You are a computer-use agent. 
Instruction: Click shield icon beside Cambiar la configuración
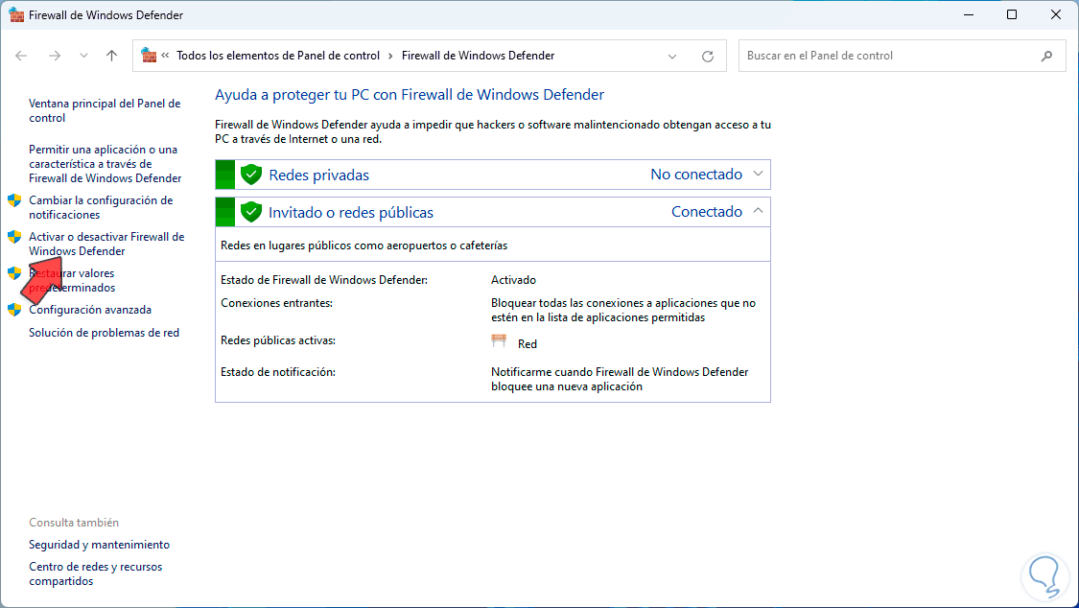click(14, 200)
